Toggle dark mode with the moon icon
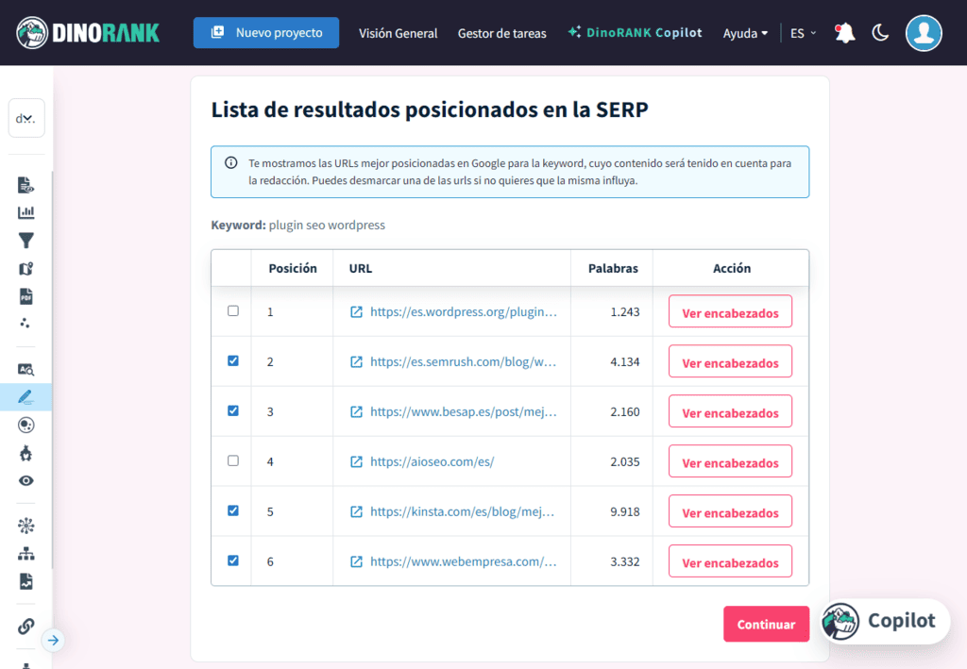The image size is (967, 669). [x=880, y=32]
